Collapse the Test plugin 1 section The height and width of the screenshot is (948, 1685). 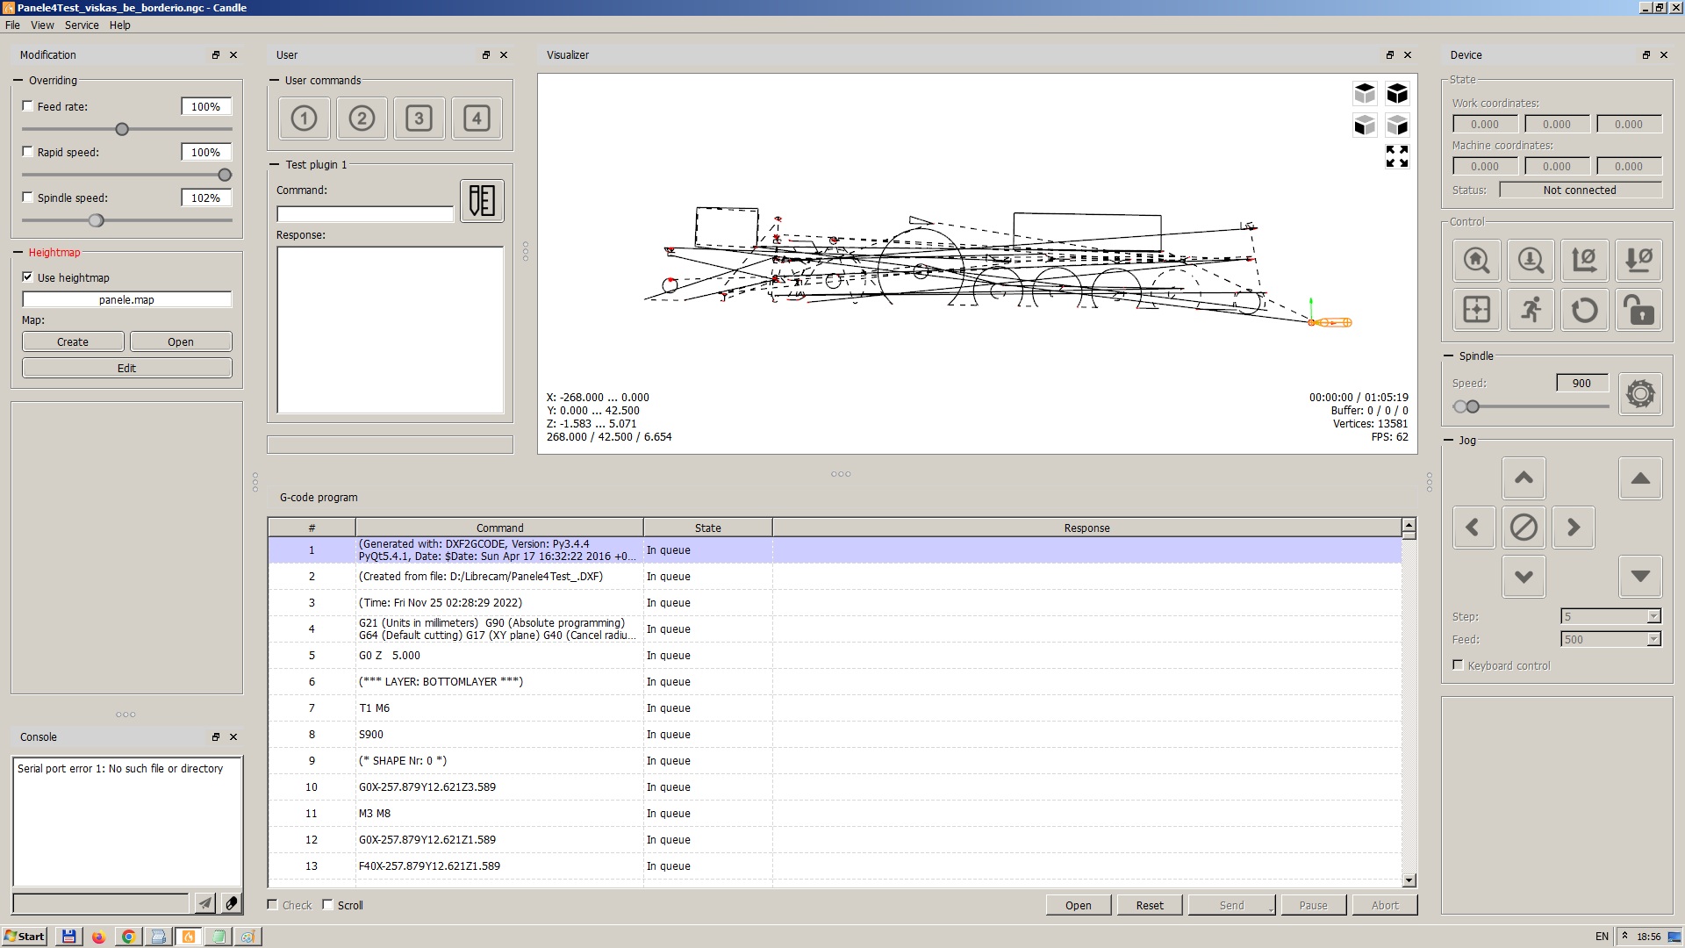click(x=274, y=164)
